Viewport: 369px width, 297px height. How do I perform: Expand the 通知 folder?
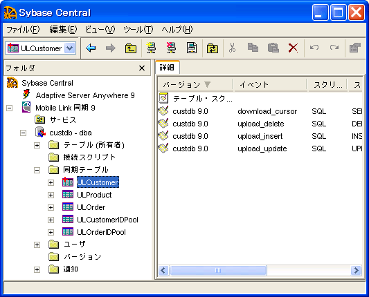pos(37,269)
